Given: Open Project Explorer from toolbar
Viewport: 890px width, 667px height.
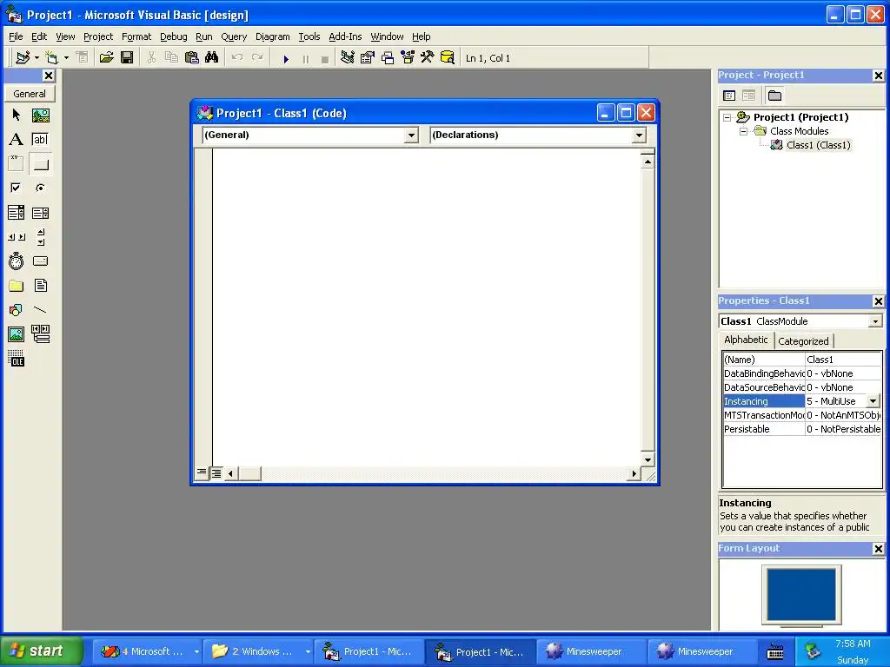Looking at the screenshot, I should 348,58.
